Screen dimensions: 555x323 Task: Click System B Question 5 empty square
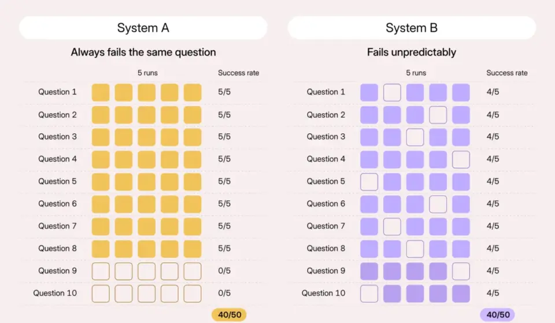(x=369, y=182)
